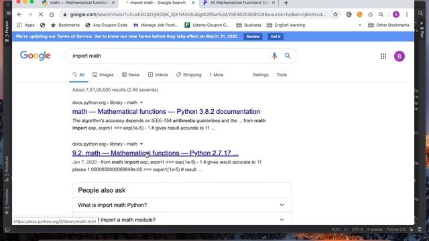Select the Shopping search filter
This screenshot has height=241, width=429.
tap(189, 74)
